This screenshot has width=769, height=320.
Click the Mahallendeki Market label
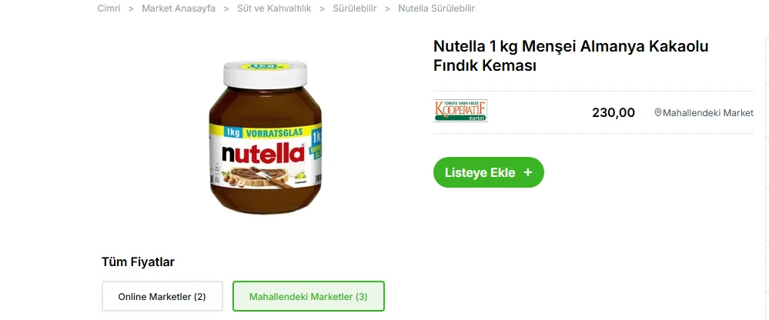[x=707, y=113]
